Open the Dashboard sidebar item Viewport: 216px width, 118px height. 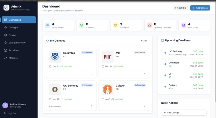(x=19, y=20)
